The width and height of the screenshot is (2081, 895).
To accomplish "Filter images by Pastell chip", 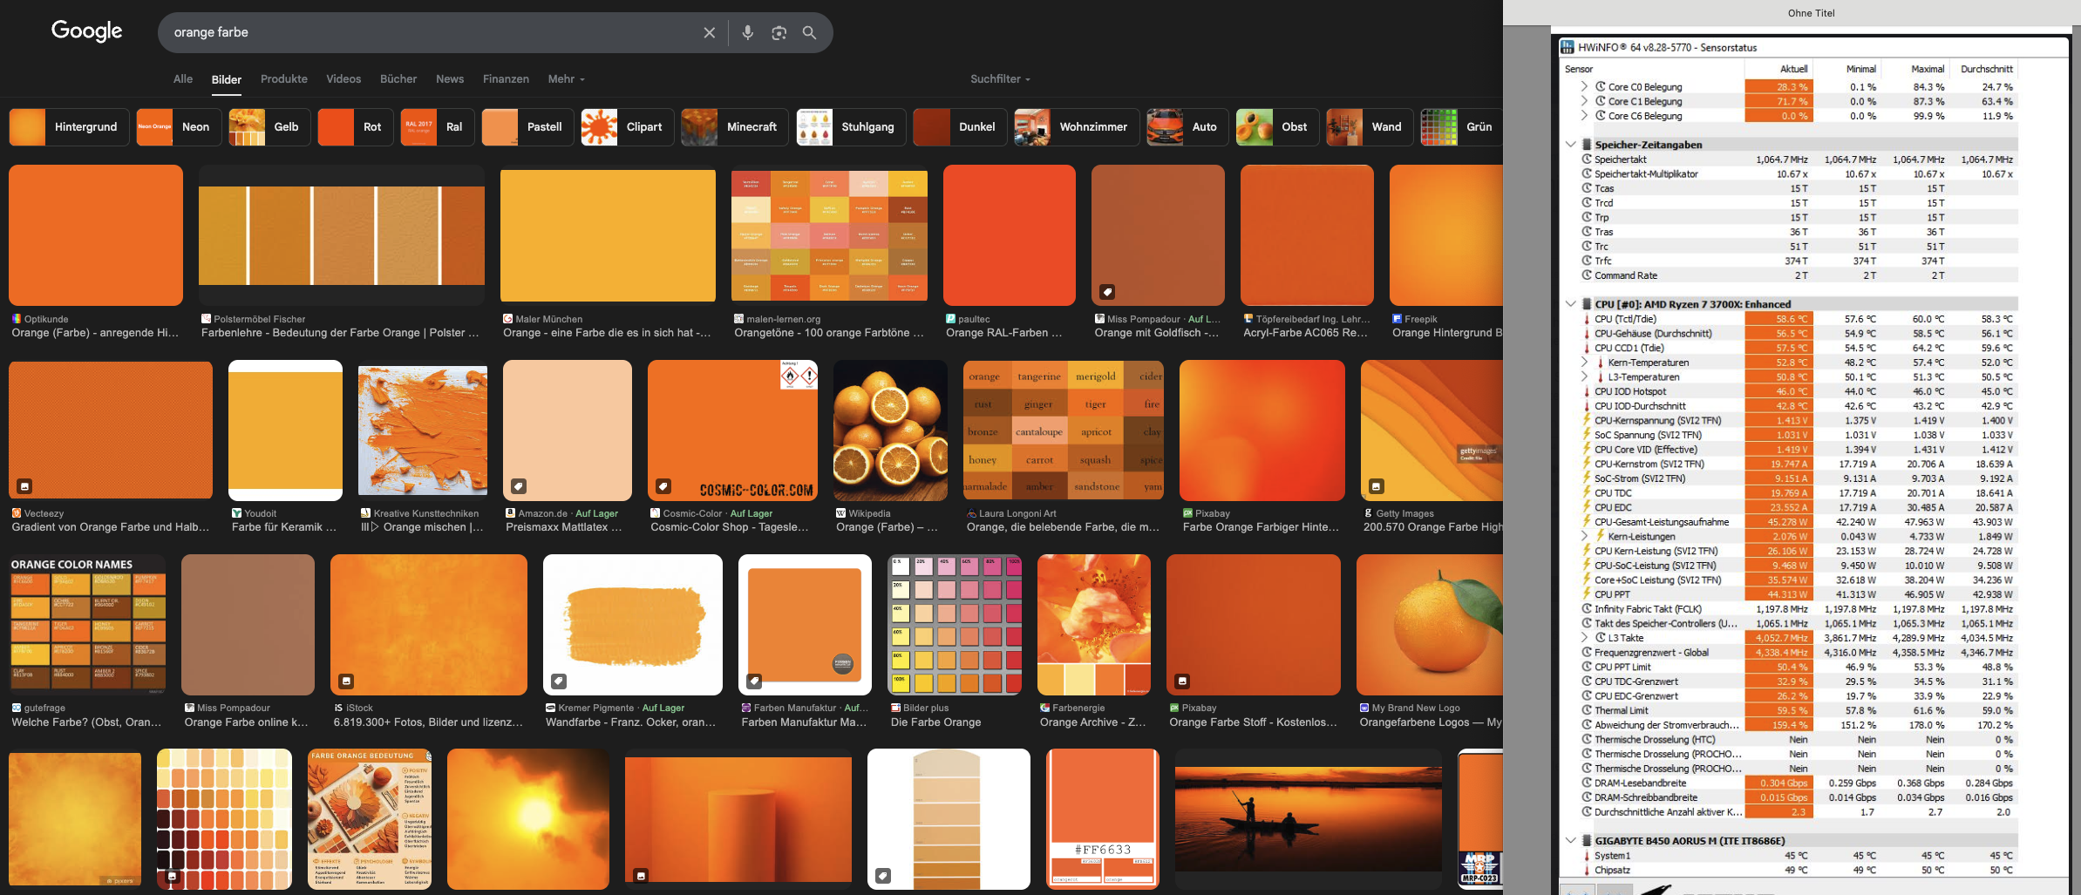I will tap(527, 127).
